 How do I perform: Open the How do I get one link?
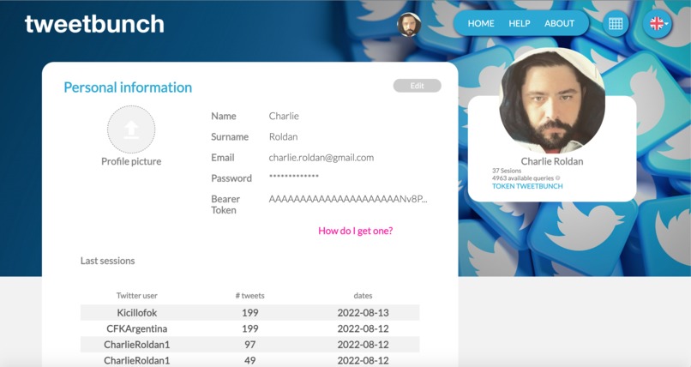pyautogui.click(x=355, y=231)
